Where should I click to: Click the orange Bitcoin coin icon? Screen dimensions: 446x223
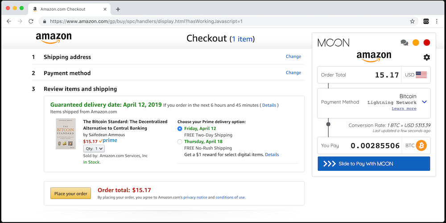pos(421,145)
